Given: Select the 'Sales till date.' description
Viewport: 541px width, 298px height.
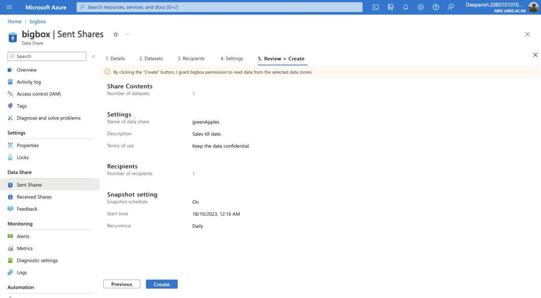Looking at the screenshot, I should pyautogui.click(x=207, y=134).
